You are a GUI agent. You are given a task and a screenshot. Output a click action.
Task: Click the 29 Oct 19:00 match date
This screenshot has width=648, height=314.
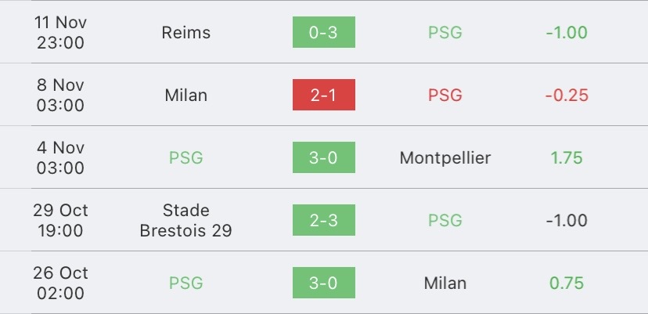click(60, 220)
